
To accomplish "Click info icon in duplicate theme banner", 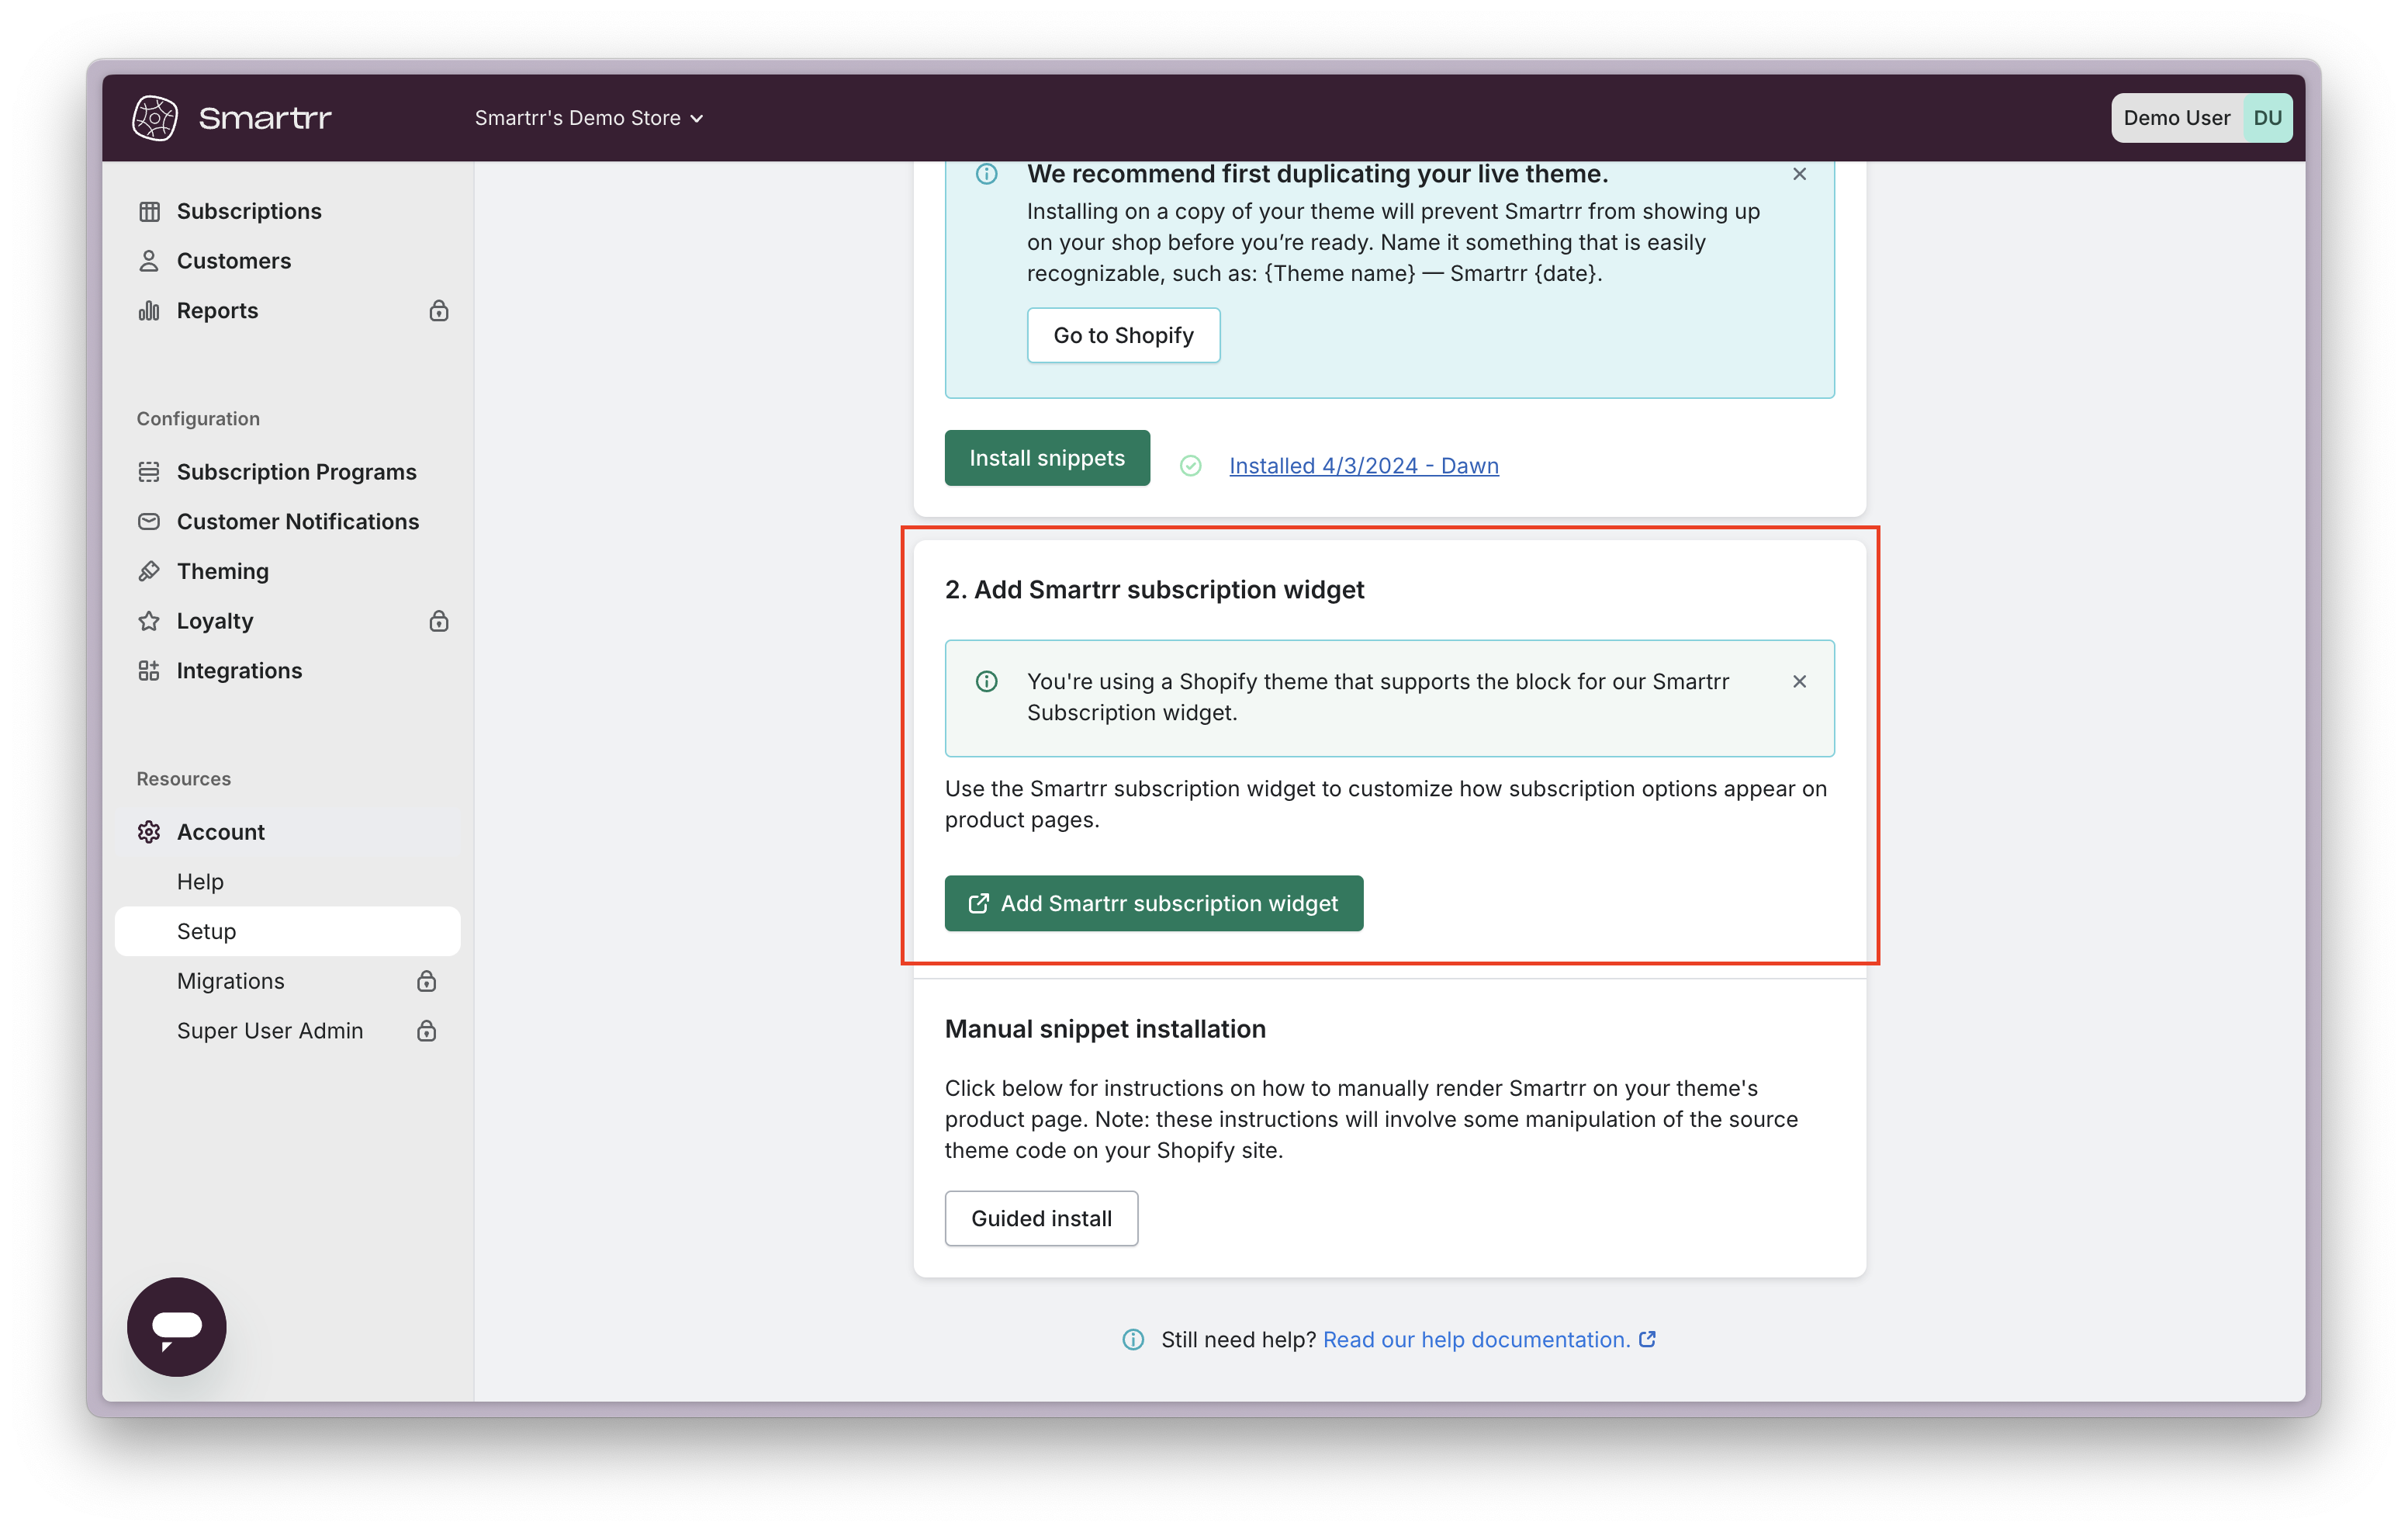I will coord(987,174).
